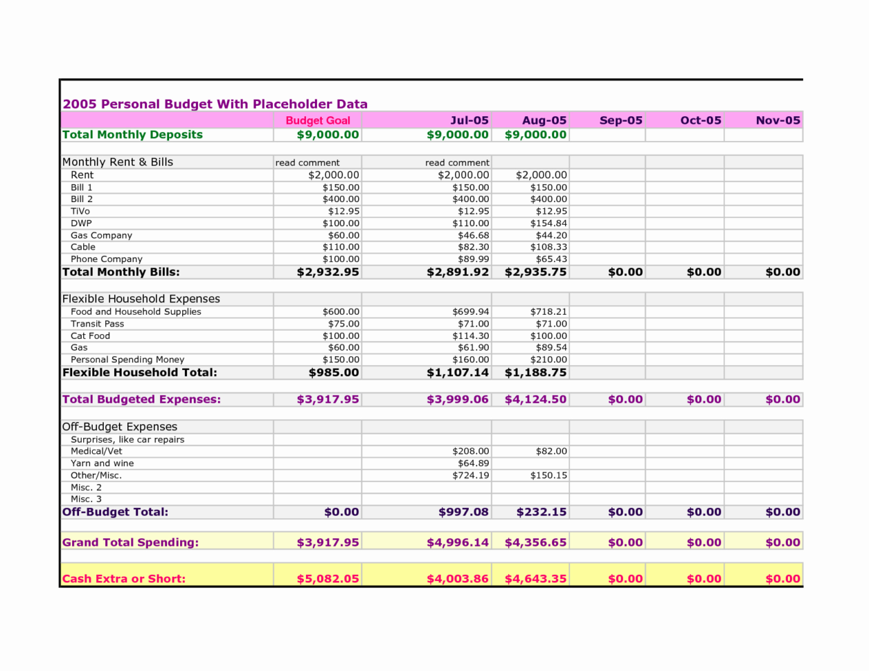
Task: Select the spreadsheet title "2005 Personal Budget With Placeholder Data"
Action: point(215,104)
